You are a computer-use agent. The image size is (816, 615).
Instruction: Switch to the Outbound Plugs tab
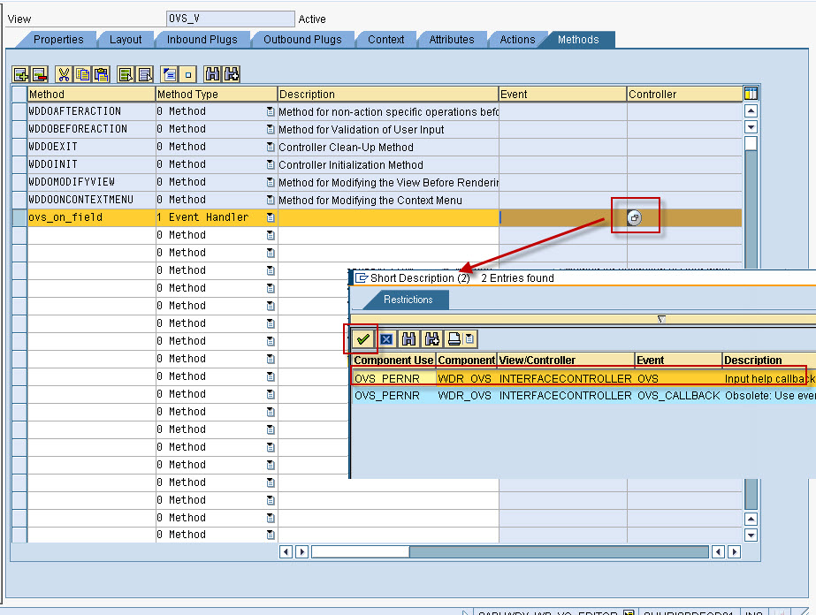point(302,39)
